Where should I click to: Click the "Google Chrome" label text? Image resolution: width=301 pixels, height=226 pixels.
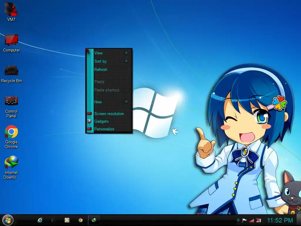pos(11,144)
